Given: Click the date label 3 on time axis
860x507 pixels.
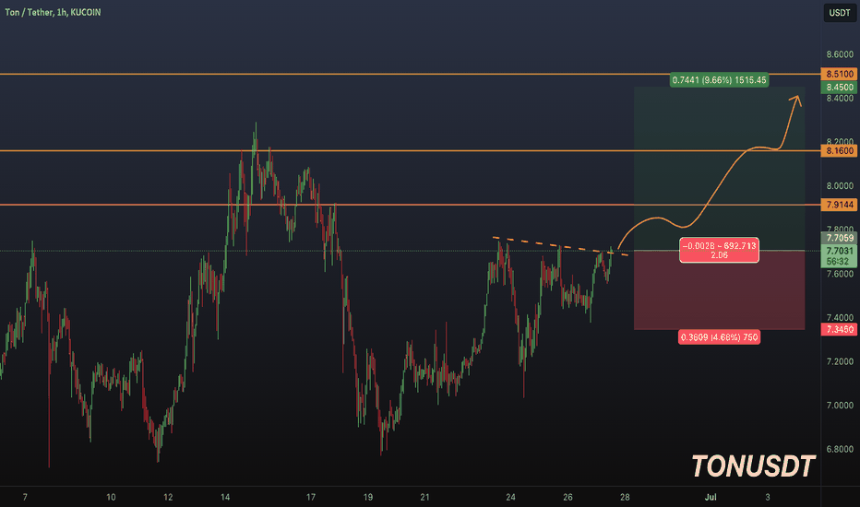Looking at the screenshot, I should (x=768, y=497).
